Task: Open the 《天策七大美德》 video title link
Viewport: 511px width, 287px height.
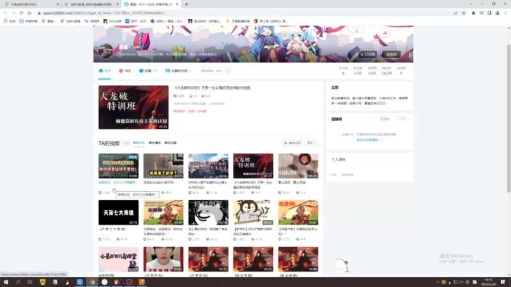Action: point(112,229)
